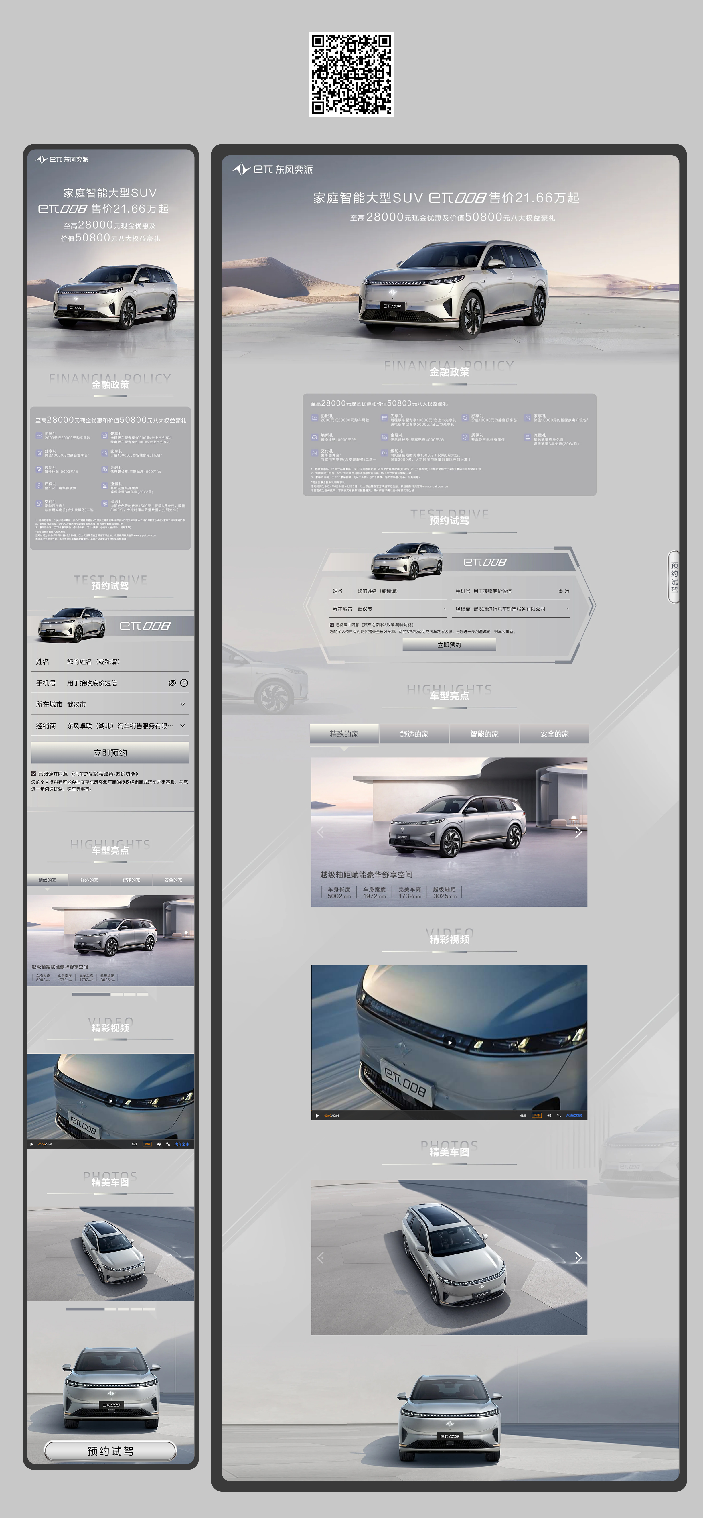Screen dimensions: 703x1518
Task: Previous slide arrow on desktop highlights carousel
Action: pyautogui.click(x=320, y=832)
